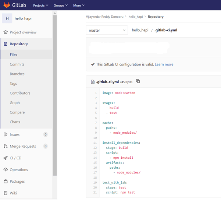
Task: Click the Repository document icon
Action: (6, 44)
